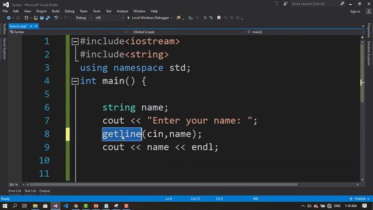Show hidden system tray icons chevron

coord(302,206)
